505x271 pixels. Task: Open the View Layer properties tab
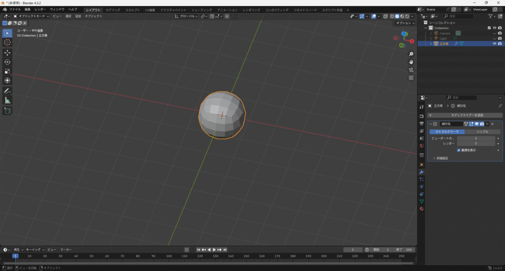click(x=421, y=131)
